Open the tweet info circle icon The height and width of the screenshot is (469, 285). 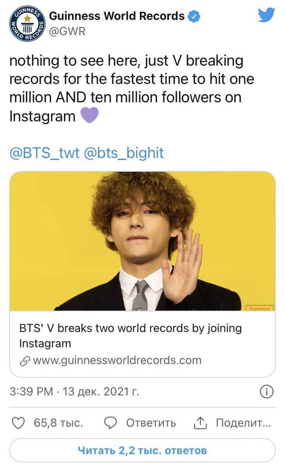pos(266,392)
